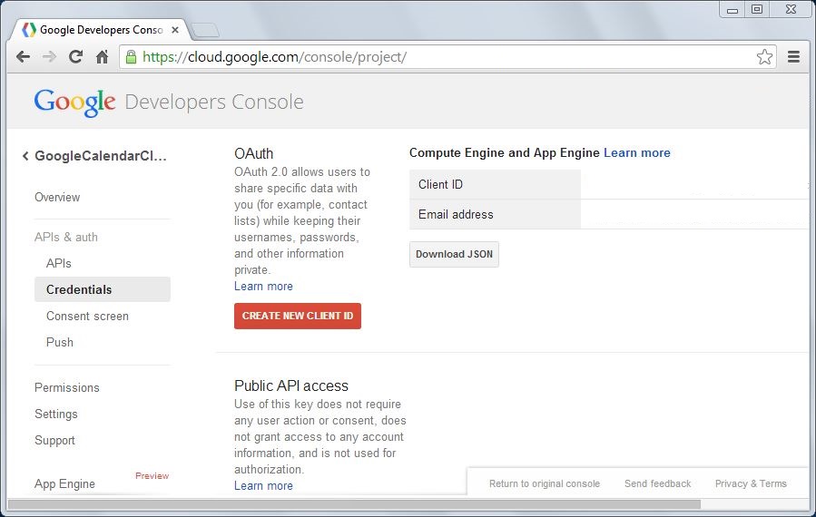This screenshot has width=816, height=517.
Task: Open a new tab with the blank tab button
Action: point(205,31)
